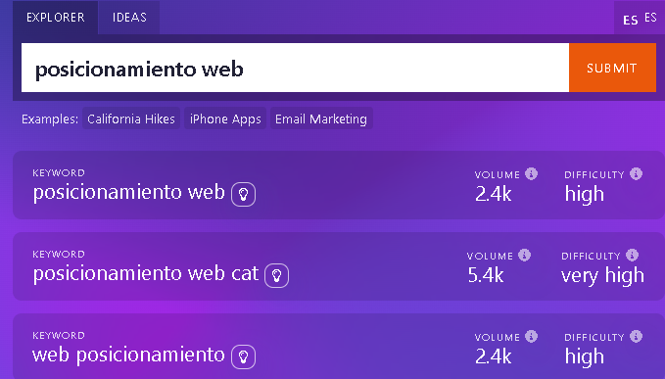Open the 'posicionamiento web cat' keyword result

[x=146, y=273]
